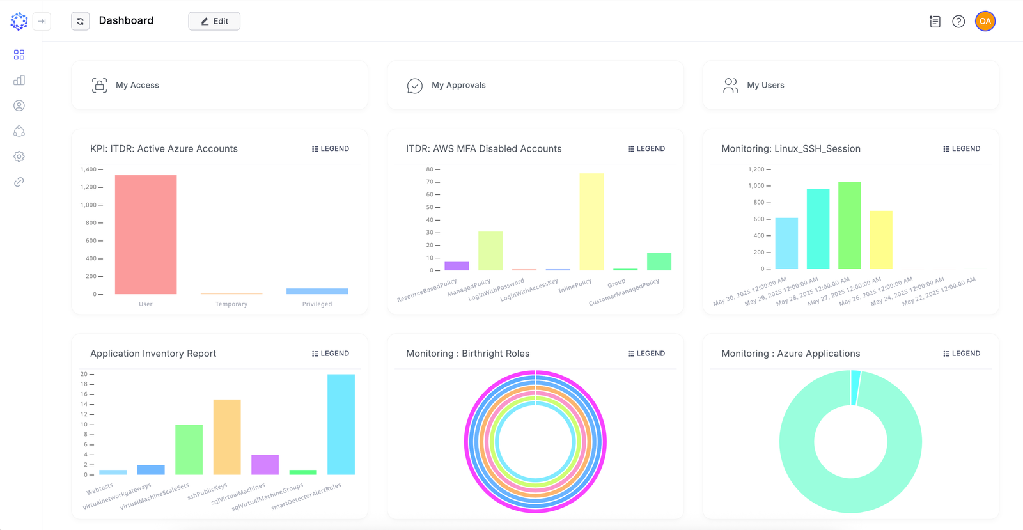The image size is (1023, 530).
Task: Show legend for Linux_SSH_Session chart
Action: pos(962,149)
